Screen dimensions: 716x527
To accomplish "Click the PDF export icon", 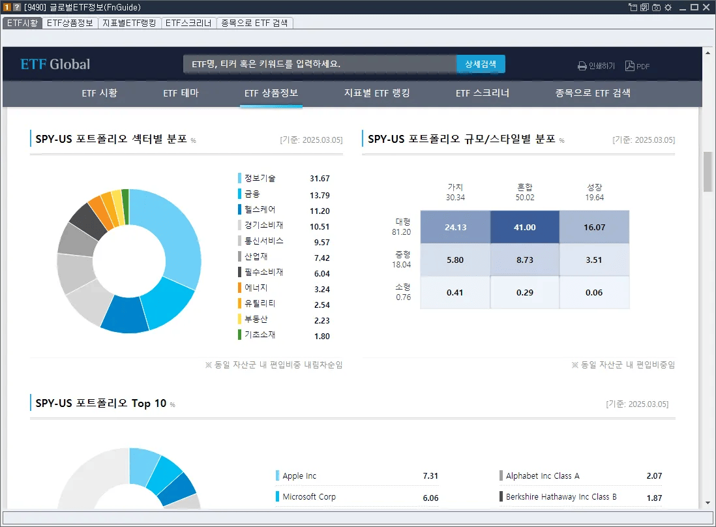I will click(x=630, y=66).
